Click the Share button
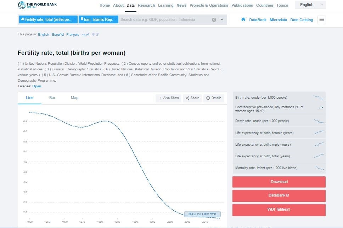The height and width of the screenshot is (228, 343). pos(192,98)
